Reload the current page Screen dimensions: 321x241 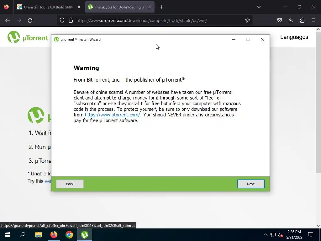[x=30, y=20]
